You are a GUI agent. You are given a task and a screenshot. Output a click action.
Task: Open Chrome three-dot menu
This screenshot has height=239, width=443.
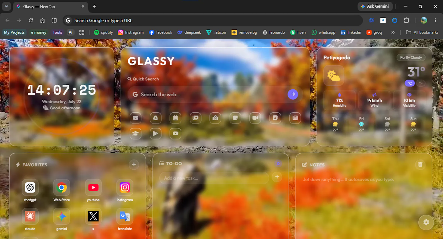(436, 20)
